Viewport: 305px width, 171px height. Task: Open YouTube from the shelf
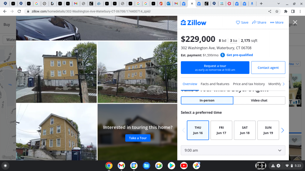pyautogui.click(x=184, y=165)
